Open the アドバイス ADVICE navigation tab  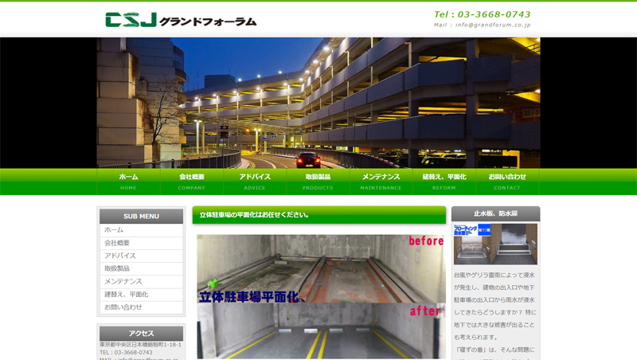pos(255,182)
